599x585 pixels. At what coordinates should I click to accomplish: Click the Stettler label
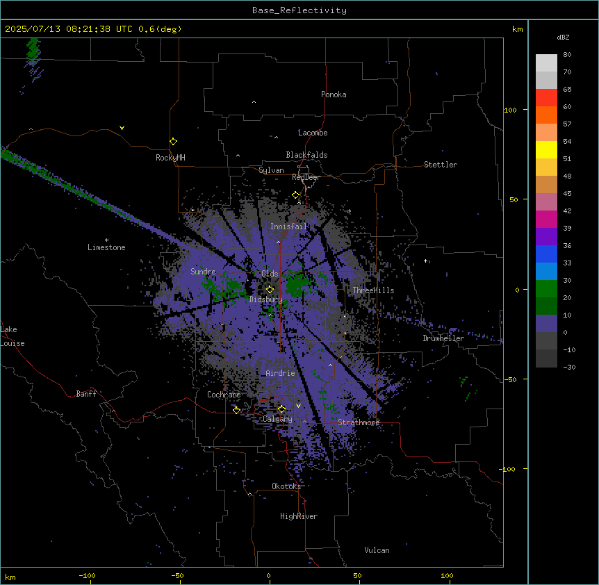[x=441, y=165]
